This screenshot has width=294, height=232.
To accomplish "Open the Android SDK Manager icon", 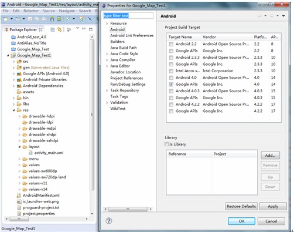I will [x=52, y=19].
